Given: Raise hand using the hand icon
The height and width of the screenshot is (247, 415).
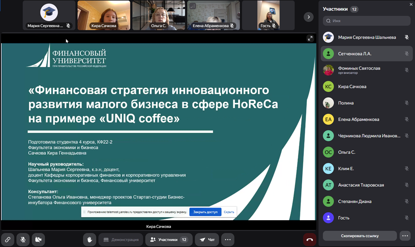Looking at the screenshot, I should (90, 240).
